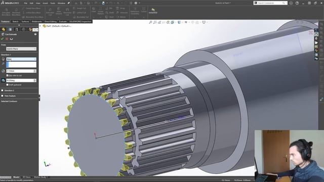Image resolution: width=324 pixels, height=182 pixels.
Task: Open Edit menu
Action: coord(31,3)
